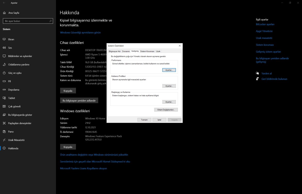Switch to the Donanım tab
This screenshot has width=302, height=194.
(x=126, y=51)
